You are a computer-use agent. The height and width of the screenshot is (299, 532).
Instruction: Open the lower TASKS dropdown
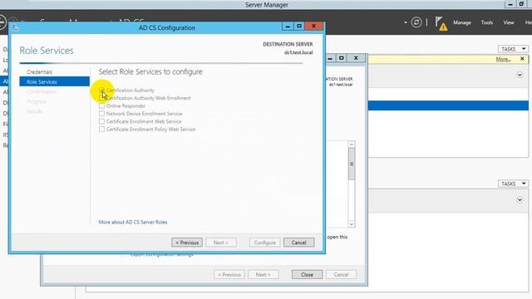[x=513, y=184]
